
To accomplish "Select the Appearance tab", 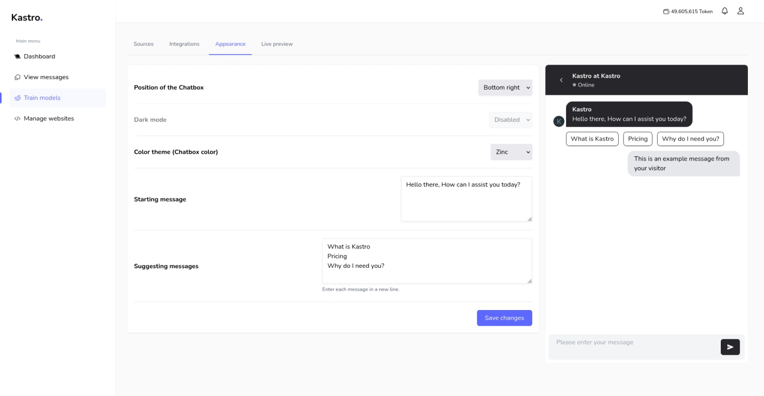I will [x=230, y=44].
